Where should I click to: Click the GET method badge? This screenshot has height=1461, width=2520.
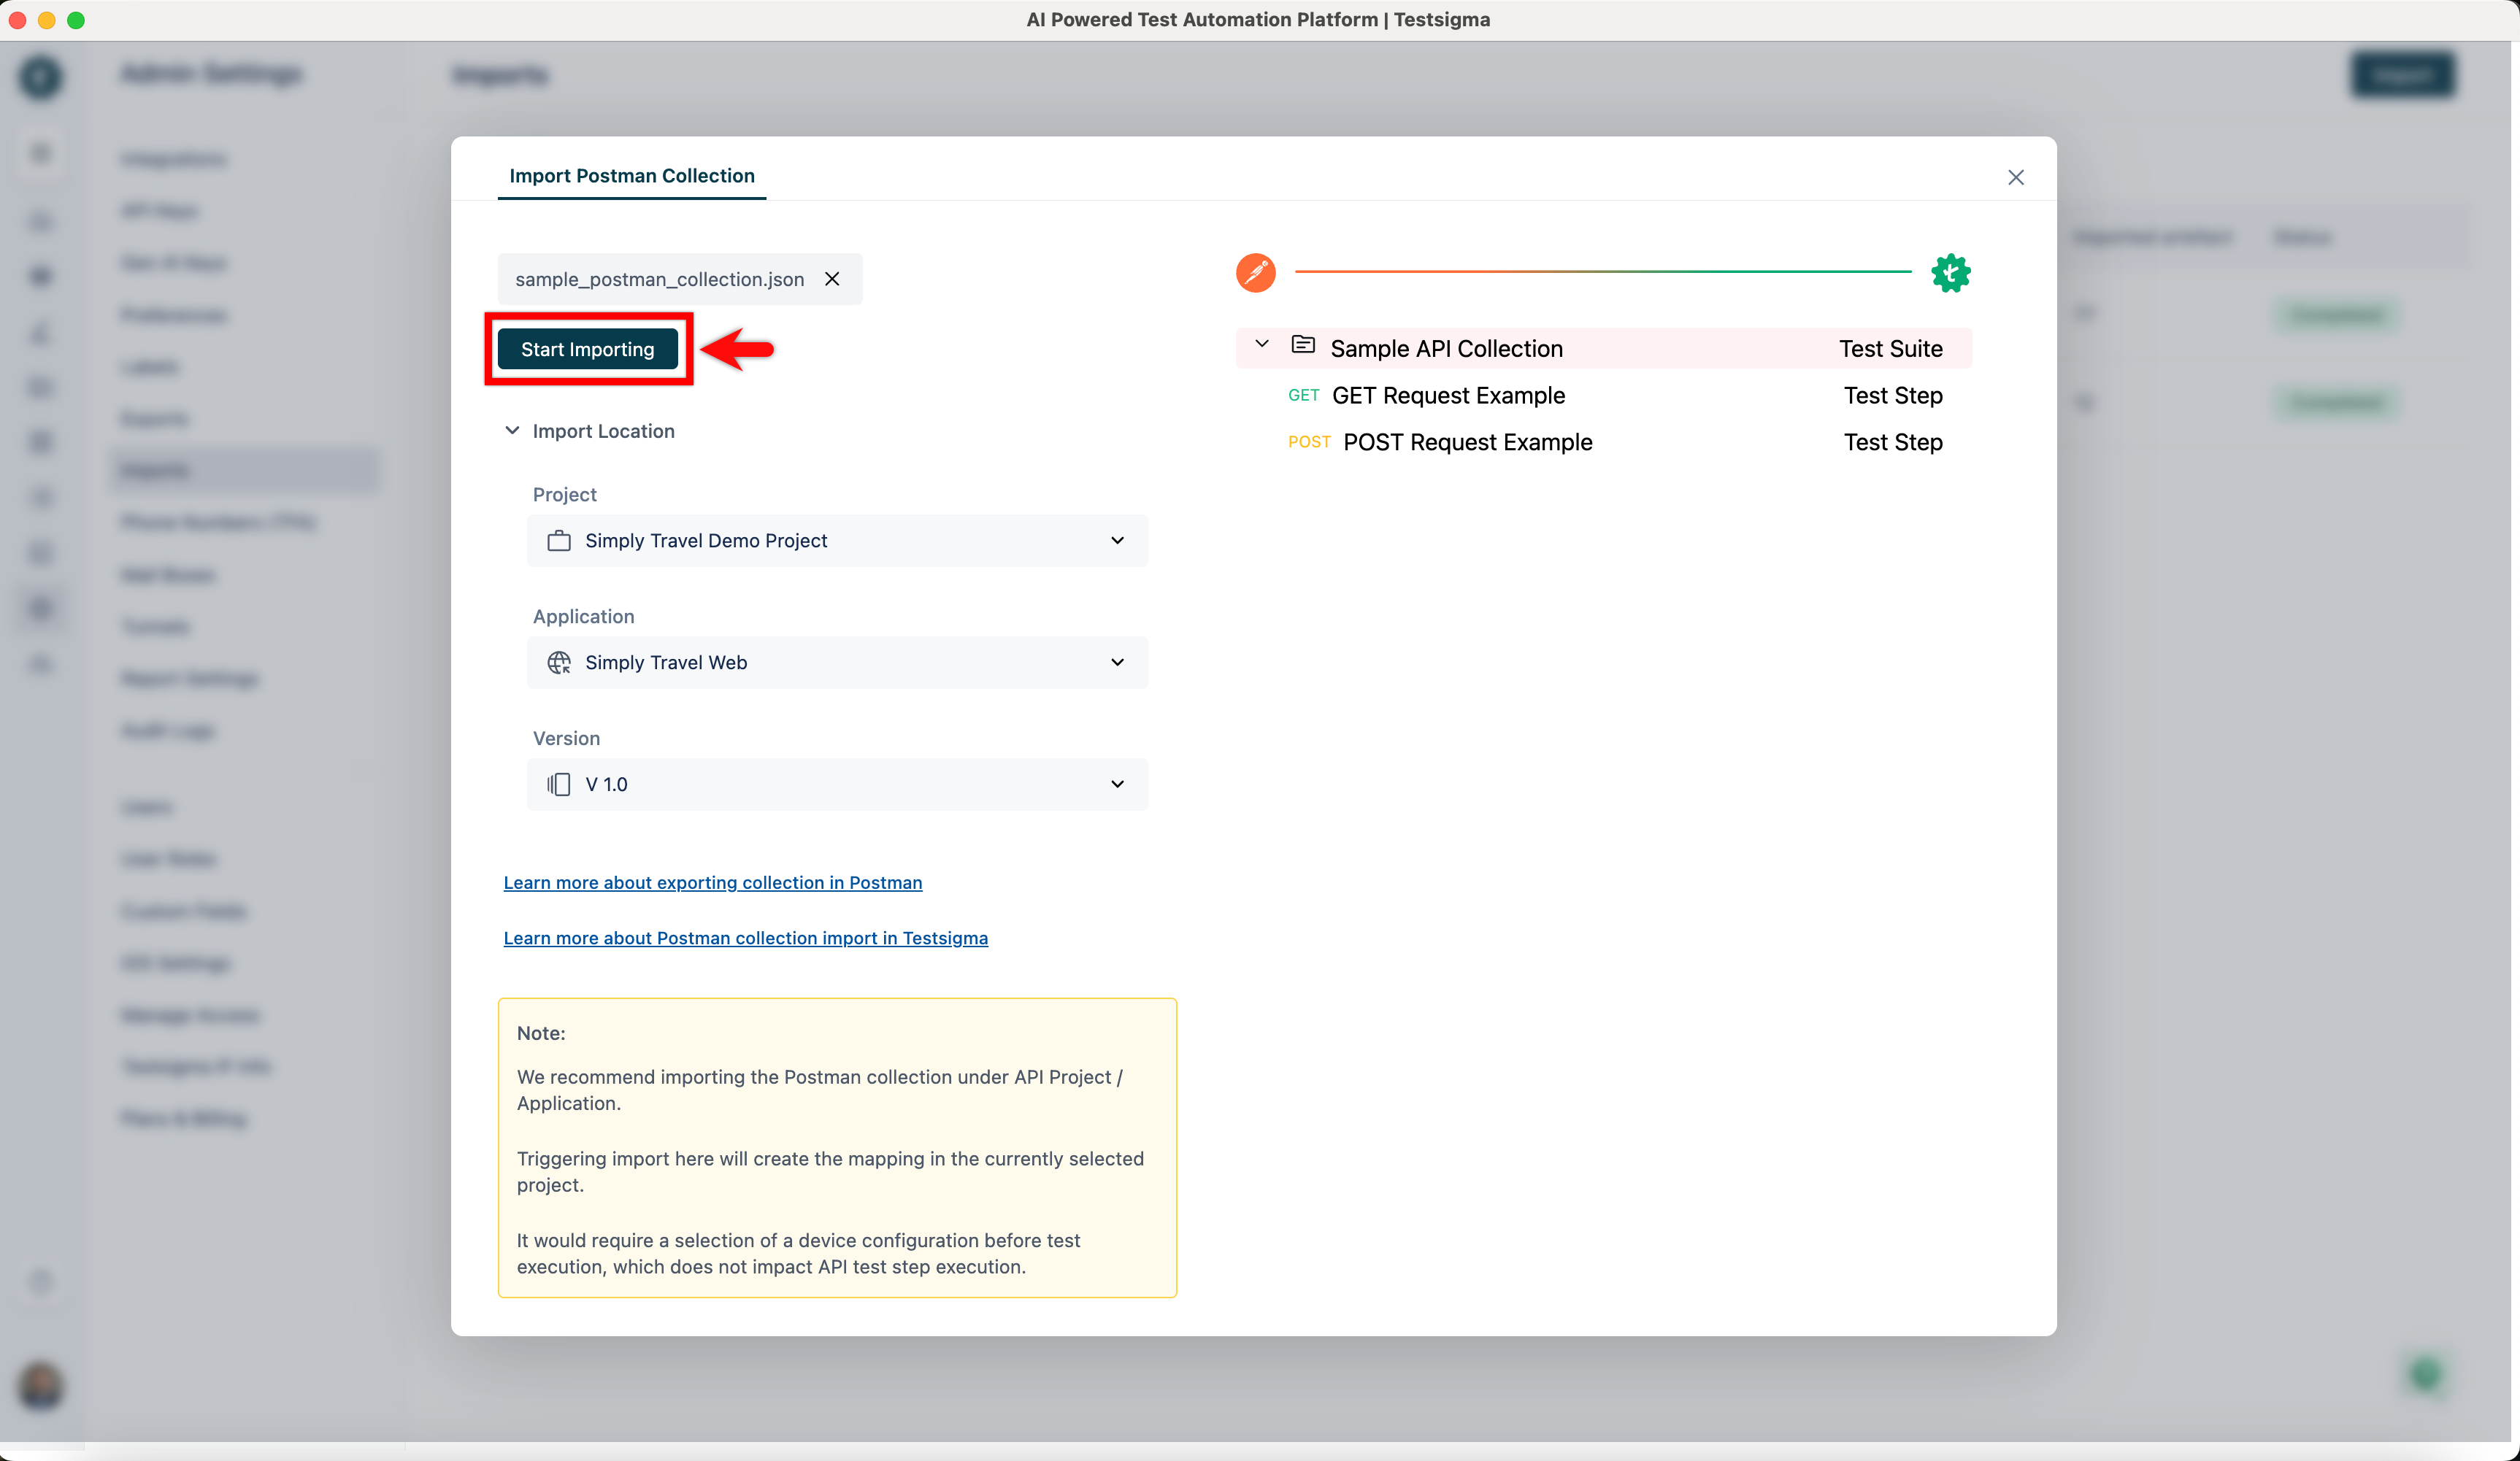[1304, 395]
